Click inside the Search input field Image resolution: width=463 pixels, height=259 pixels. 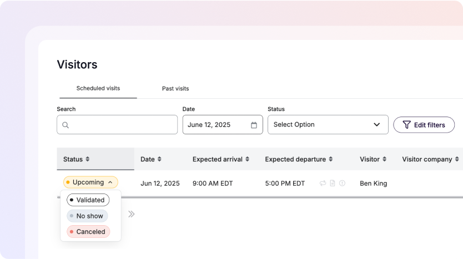pyautogui.click(x=122, y=125)
